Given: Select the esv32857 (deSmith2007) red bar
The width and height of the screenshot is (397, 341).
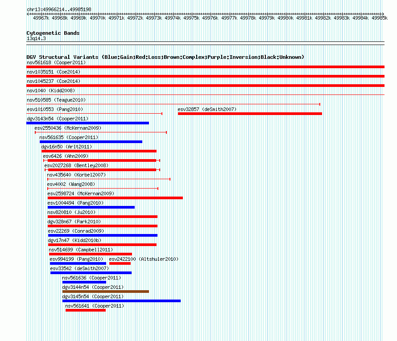Looking at the screenshot, I should (250, 114).
